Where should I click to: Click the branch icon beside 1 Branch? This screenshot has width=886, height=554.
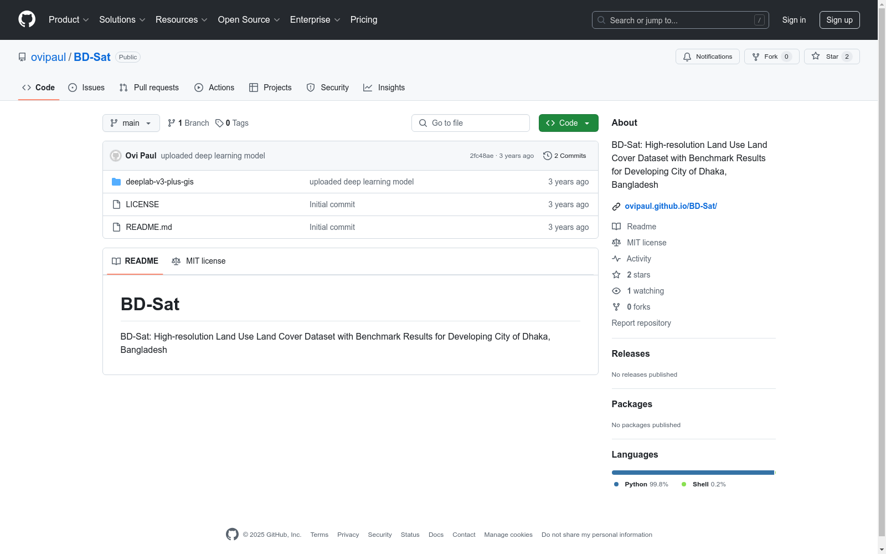tap(172, 123)
